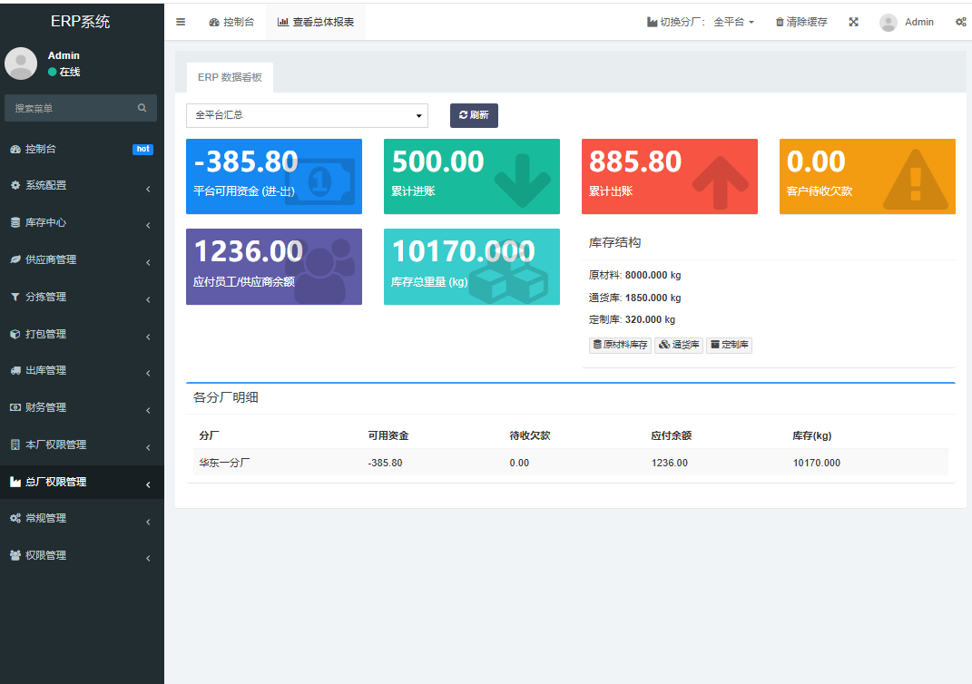Viewport: 972px width, 684px height.
Task: Click the users icon next to 权限管理
Action: pyautogui.click(x=15, y=556)
